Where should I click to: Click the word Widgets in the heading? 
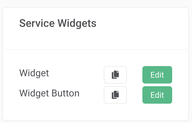(77, 24)
